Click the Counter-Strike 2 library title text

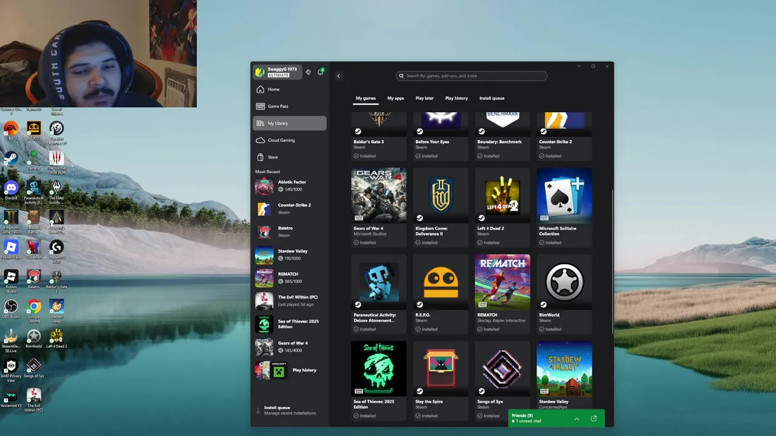click(555, 142)
